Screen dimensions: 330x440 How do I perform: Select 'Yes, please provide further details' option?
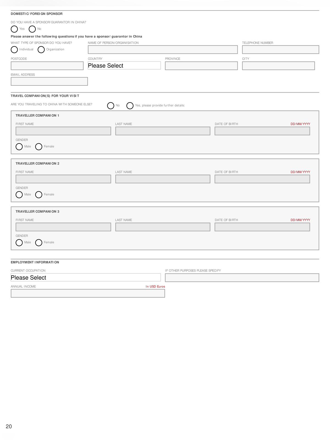click(x=130, y=106)
